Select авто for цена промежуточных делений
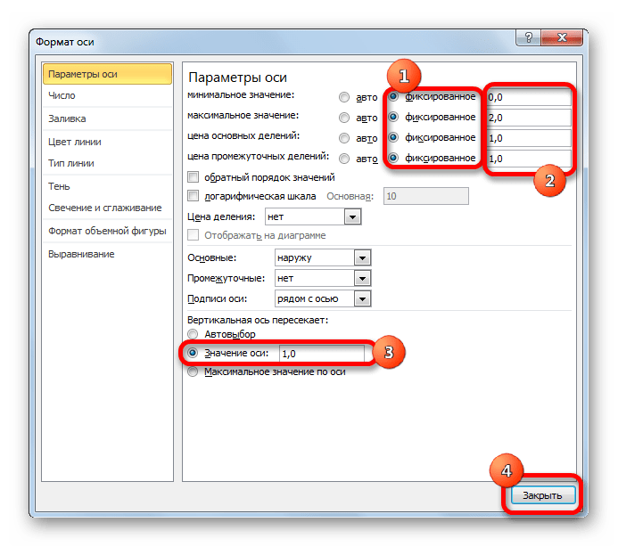 tap(344, 159)
